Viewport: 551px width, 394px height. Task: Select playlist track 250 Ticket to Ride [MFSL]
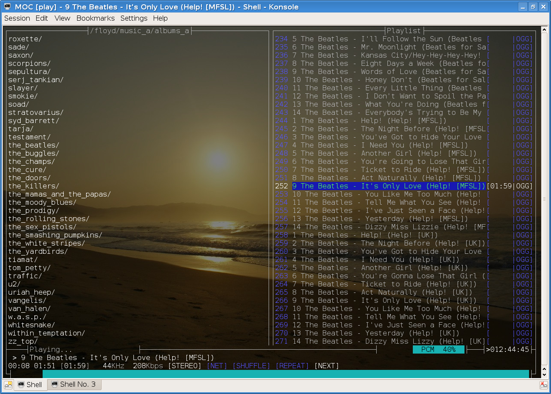[x=404, y=169]
